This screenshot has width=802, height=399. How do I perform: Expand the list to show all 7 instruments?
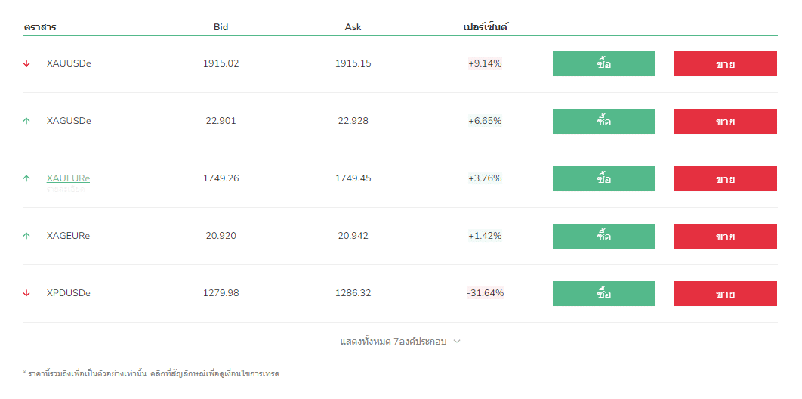[x=393, y=342]
